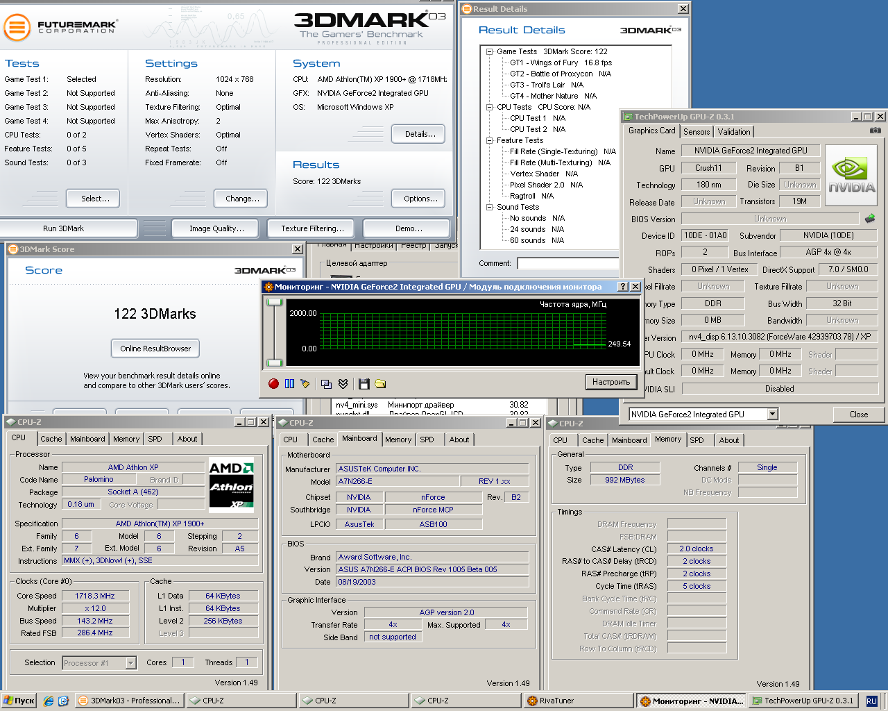Click the Select... button under Tests

pos(93,199)
